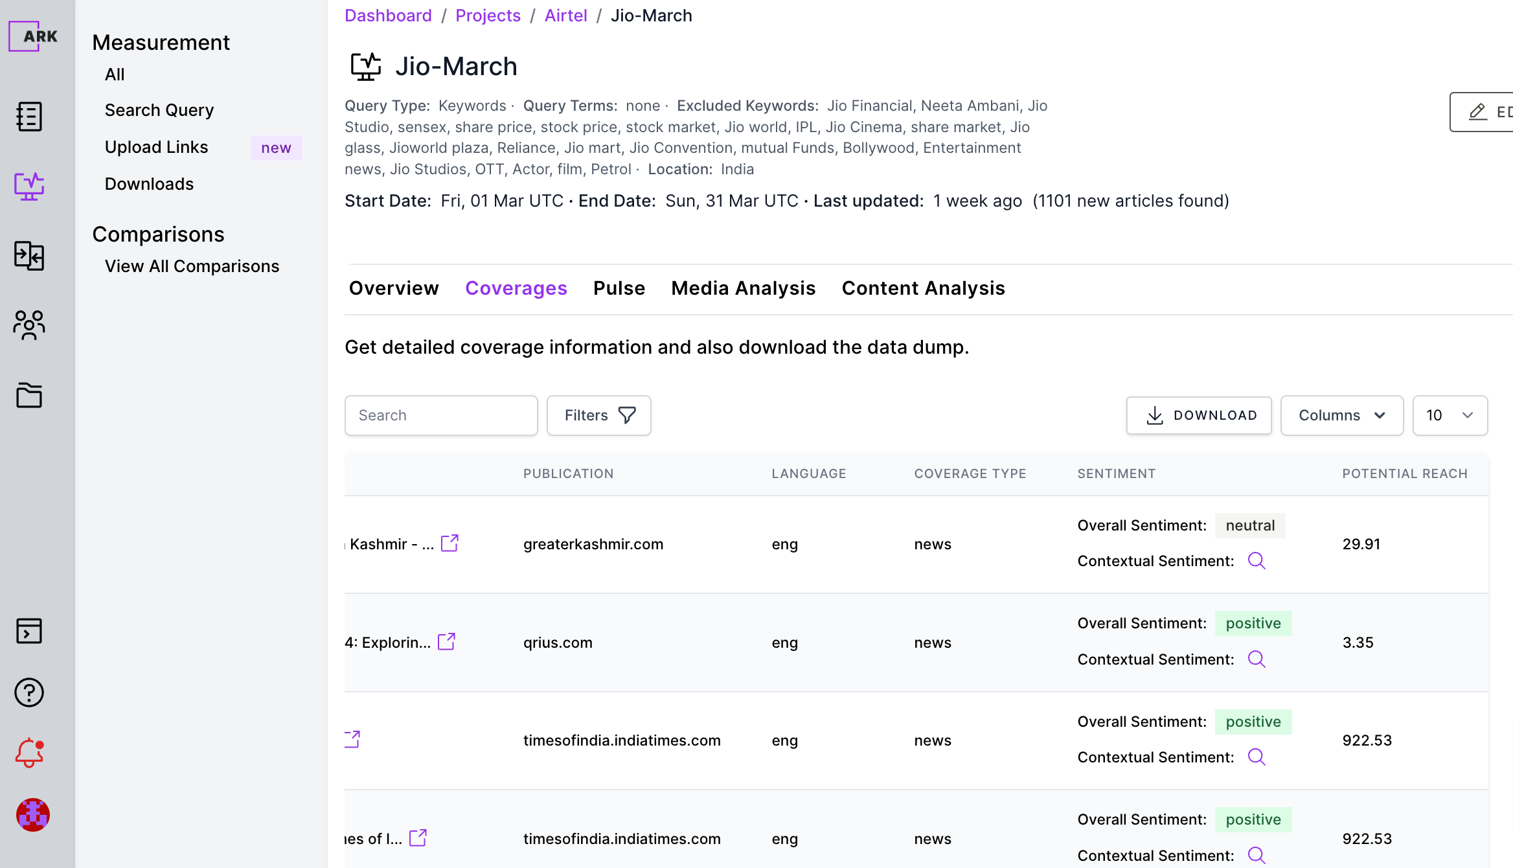The image size is (1513, 868).
Task: Select the Measurement monitor icon in the sidebar
Action: (x=28, y=187)
